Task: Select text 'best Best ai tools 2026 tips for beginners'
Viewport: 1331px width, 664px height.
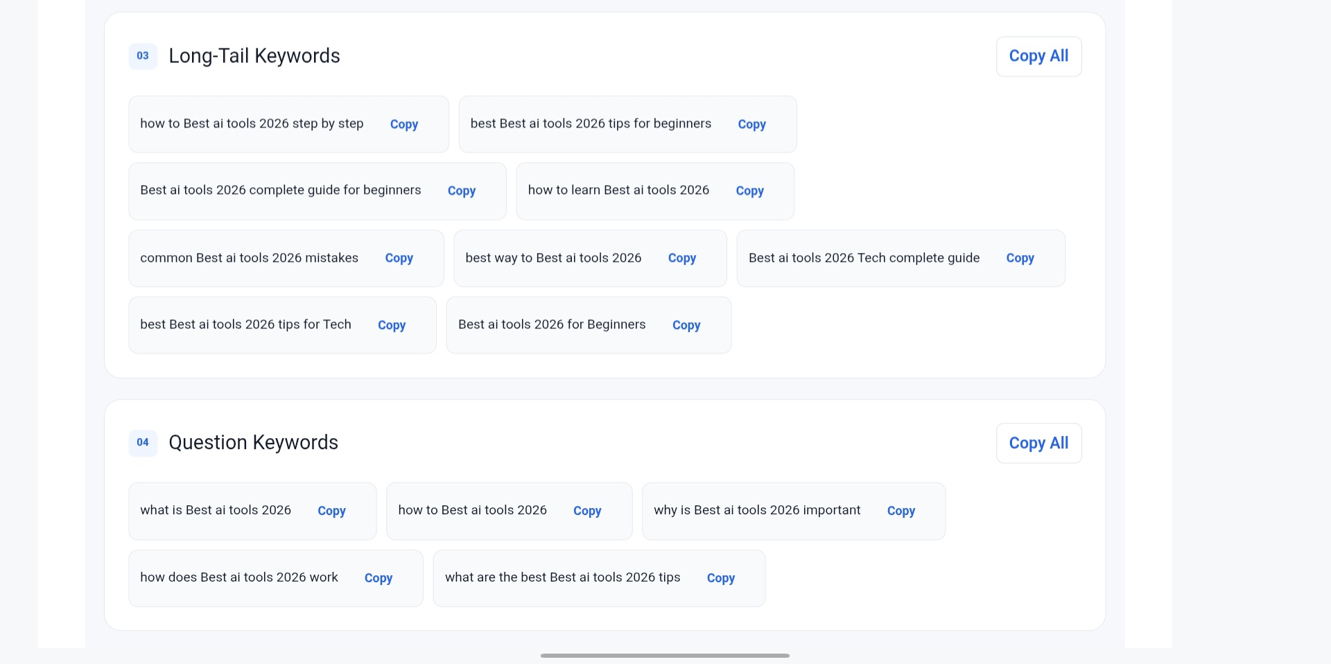Action: point(591,123)
